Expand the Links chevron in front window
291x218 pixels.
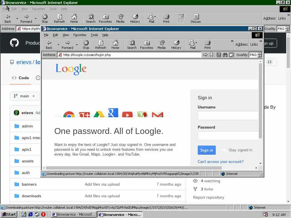pos(261,41)
